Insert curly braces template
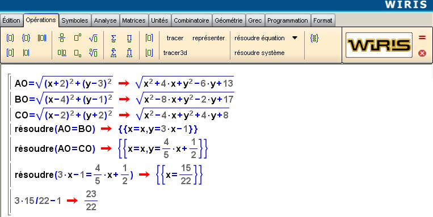Screen dimensions: 433x217 coord(26,38)
